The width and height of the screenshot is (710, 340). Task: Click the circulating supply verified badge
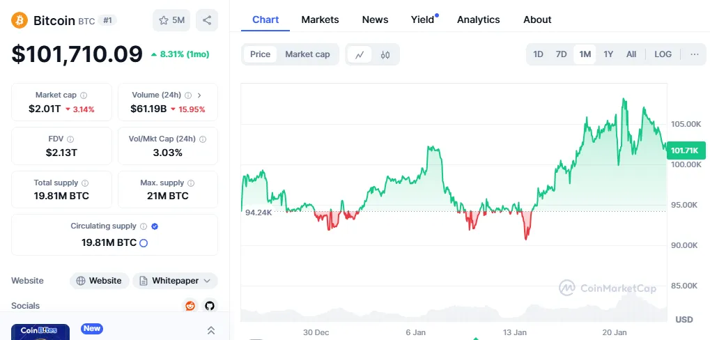(155, 226)
